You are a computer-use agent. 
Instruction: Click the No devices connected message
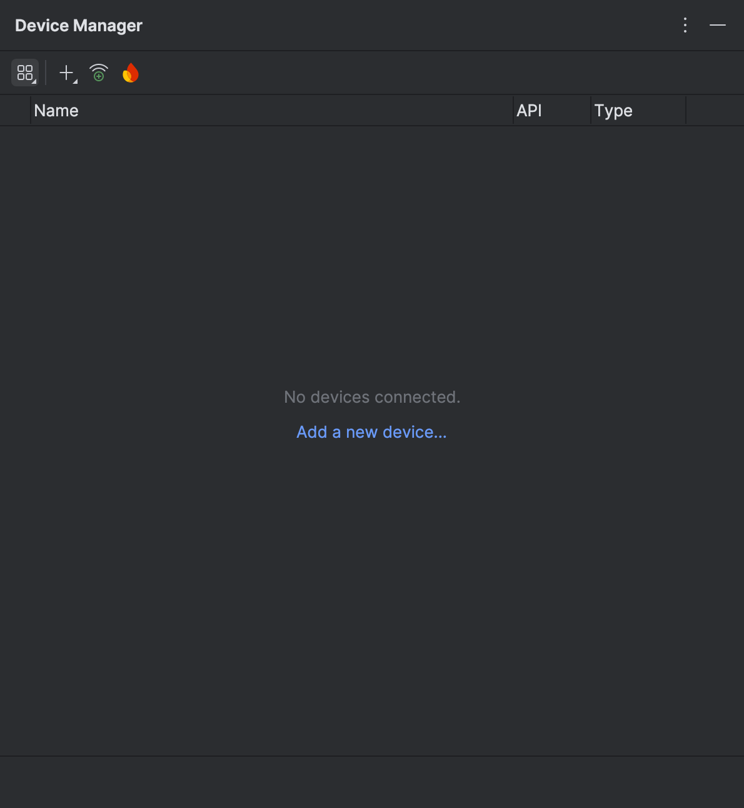371,396
